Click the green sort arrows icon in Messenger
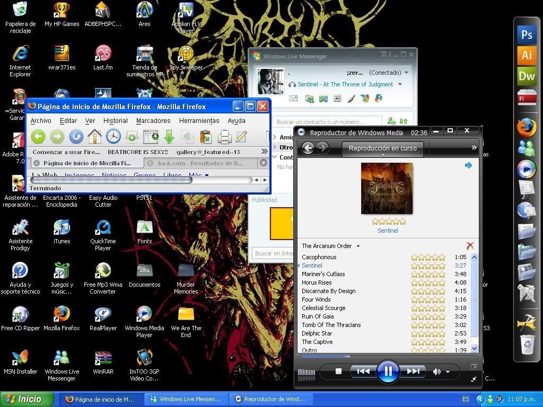This screenshot has height=407, width=543. pos(404,121)
